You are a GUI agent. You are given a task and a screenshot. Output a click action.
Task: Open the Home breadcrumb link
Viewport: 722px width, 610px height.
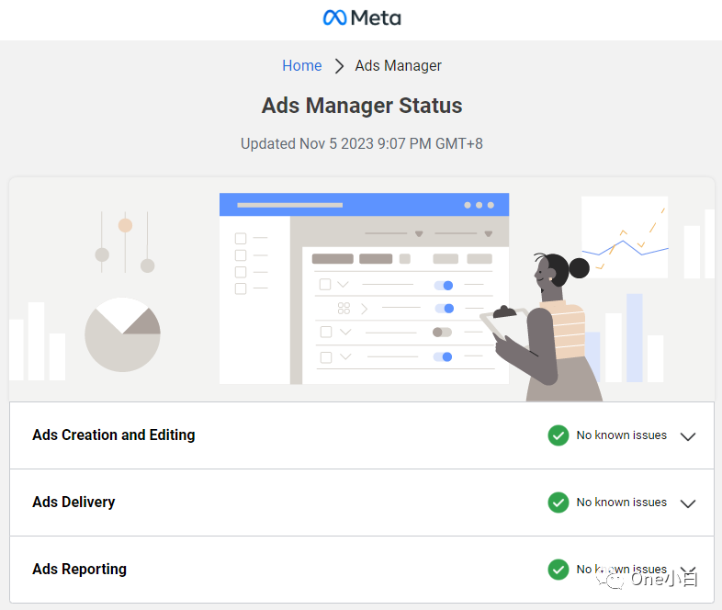click(x=301, y=65)
